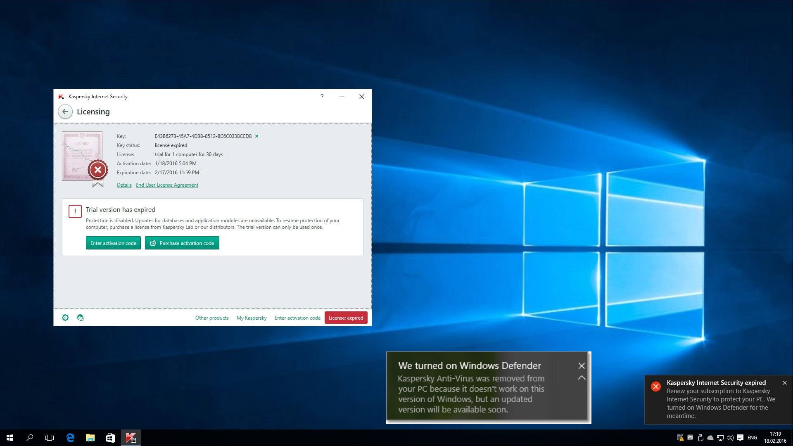Minimize the Kaspersky Internet Security window
Image resolution: width=793 pixels, height=446 pixels.
(x=342, y=97)
